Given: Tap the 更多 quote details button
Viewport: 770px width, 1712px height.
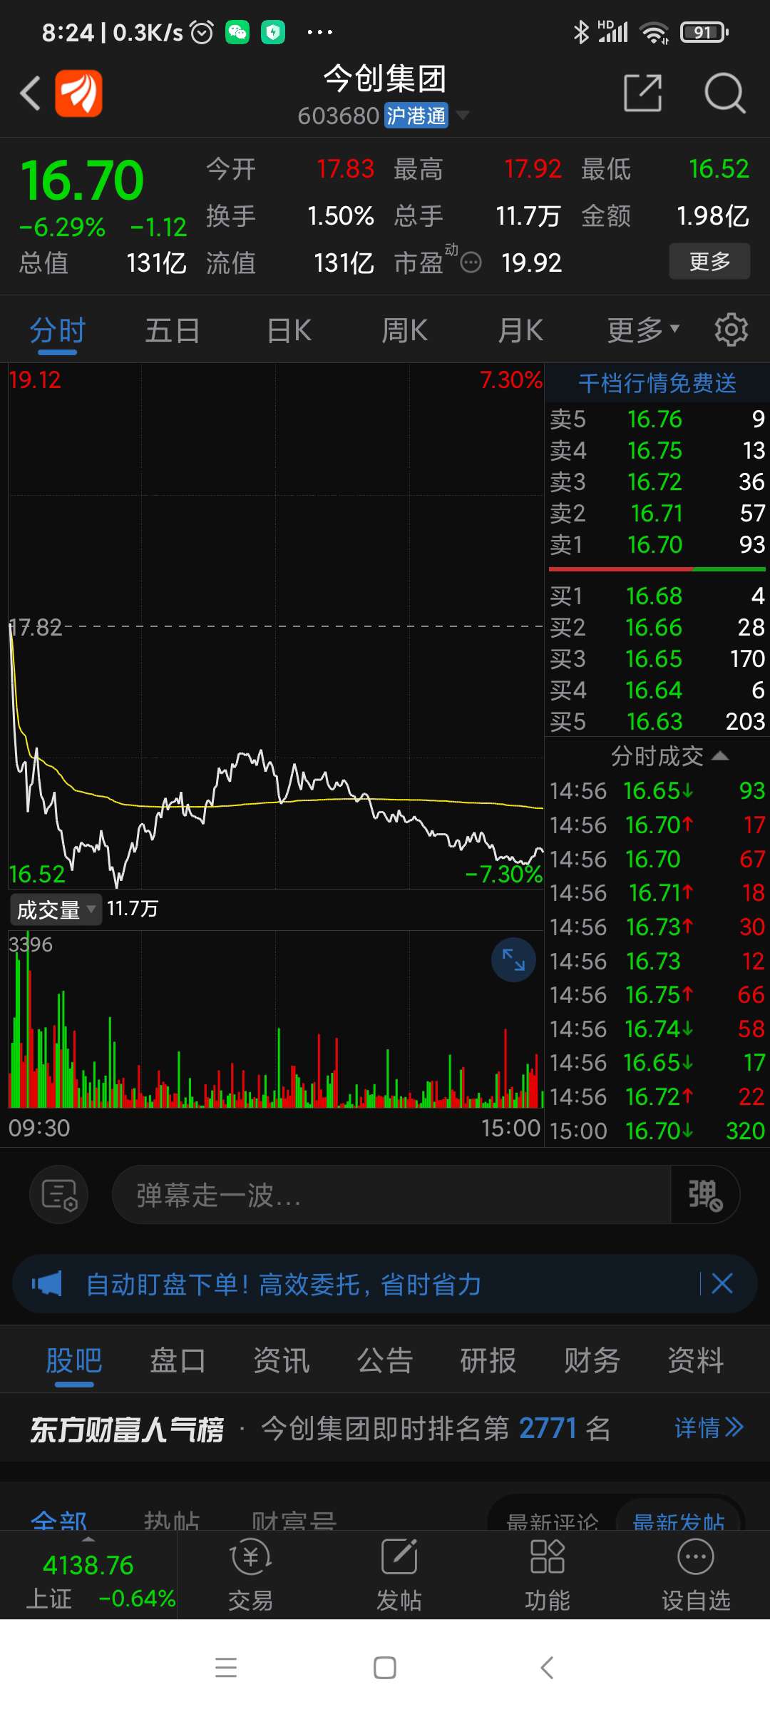Looking at the screenshot, I should (x=709, y=261).
